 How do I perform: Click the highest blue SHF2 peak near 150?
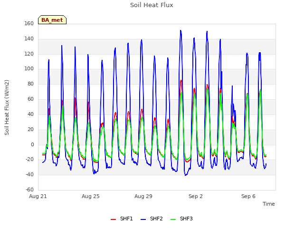[180, 30]
